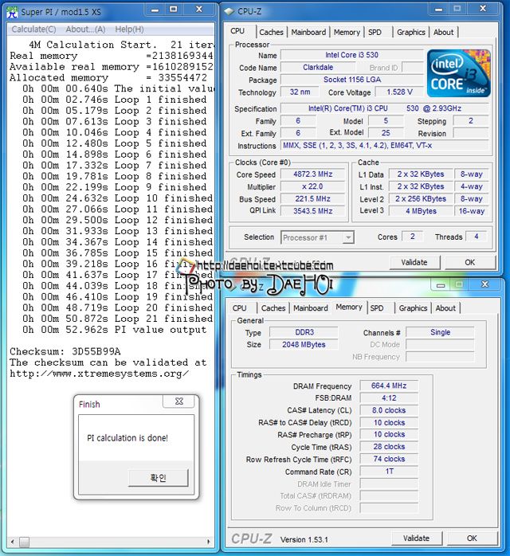
Task: Click the Code Name value Clarkdale
Action: pos(318,68)
